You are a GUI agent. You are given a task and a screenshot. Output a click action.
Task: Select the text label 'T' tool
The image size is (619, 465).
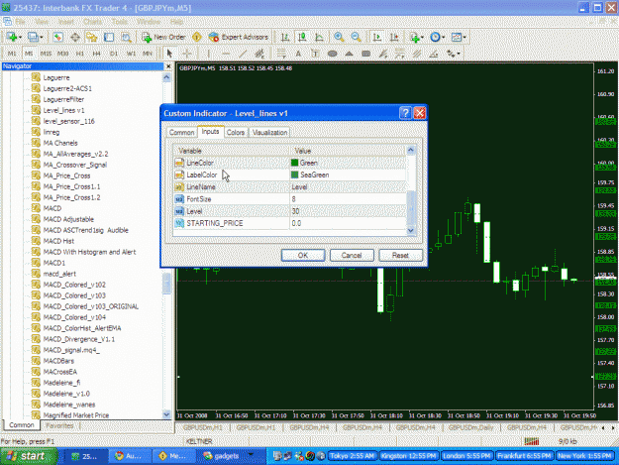tap(315, 54)
